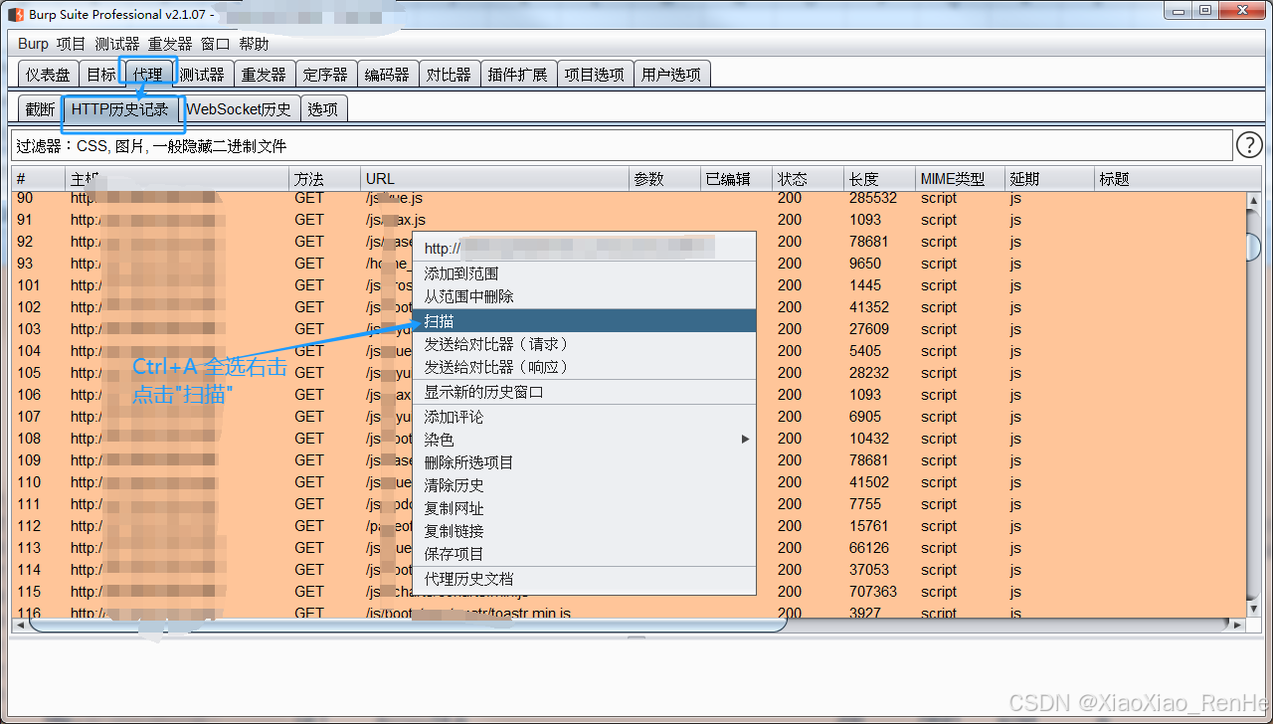Click the vertical scrollbar thumb of history table
The height and width of the screenshot is (724, 1273).
(x=1254, y=247)
